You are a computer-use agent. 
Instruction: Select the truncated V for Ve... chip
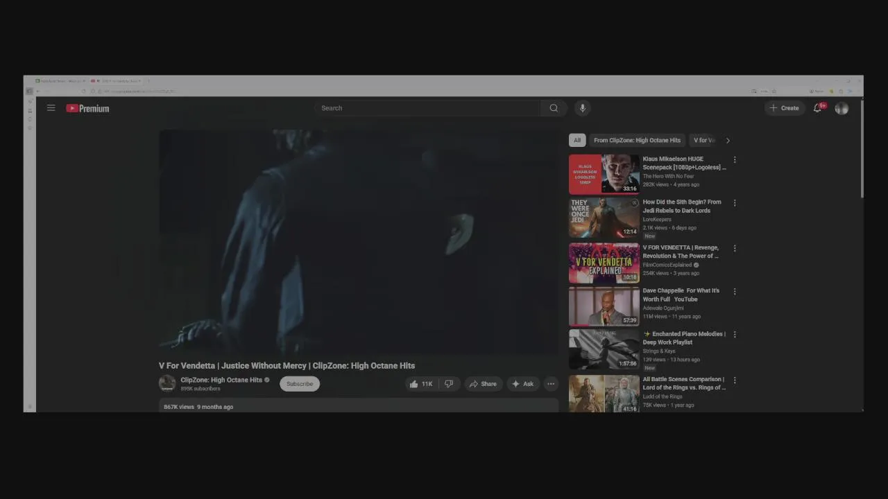(703, 140)
